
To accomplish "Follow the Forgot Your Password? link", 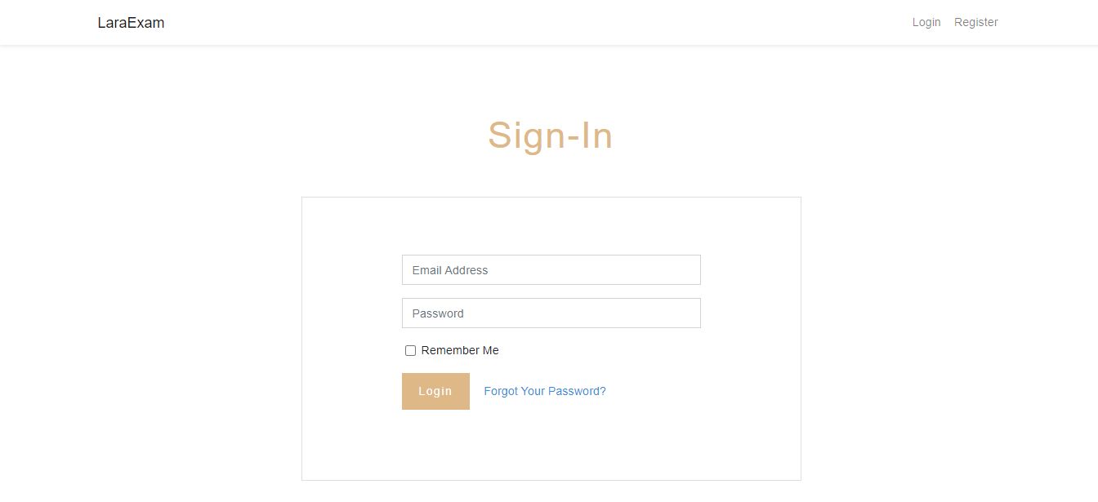I will (x=545, y=391).
